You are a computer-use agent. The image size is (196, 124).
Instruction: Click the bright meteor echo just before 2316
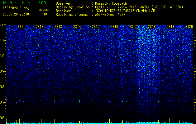(x=109, y=101)
